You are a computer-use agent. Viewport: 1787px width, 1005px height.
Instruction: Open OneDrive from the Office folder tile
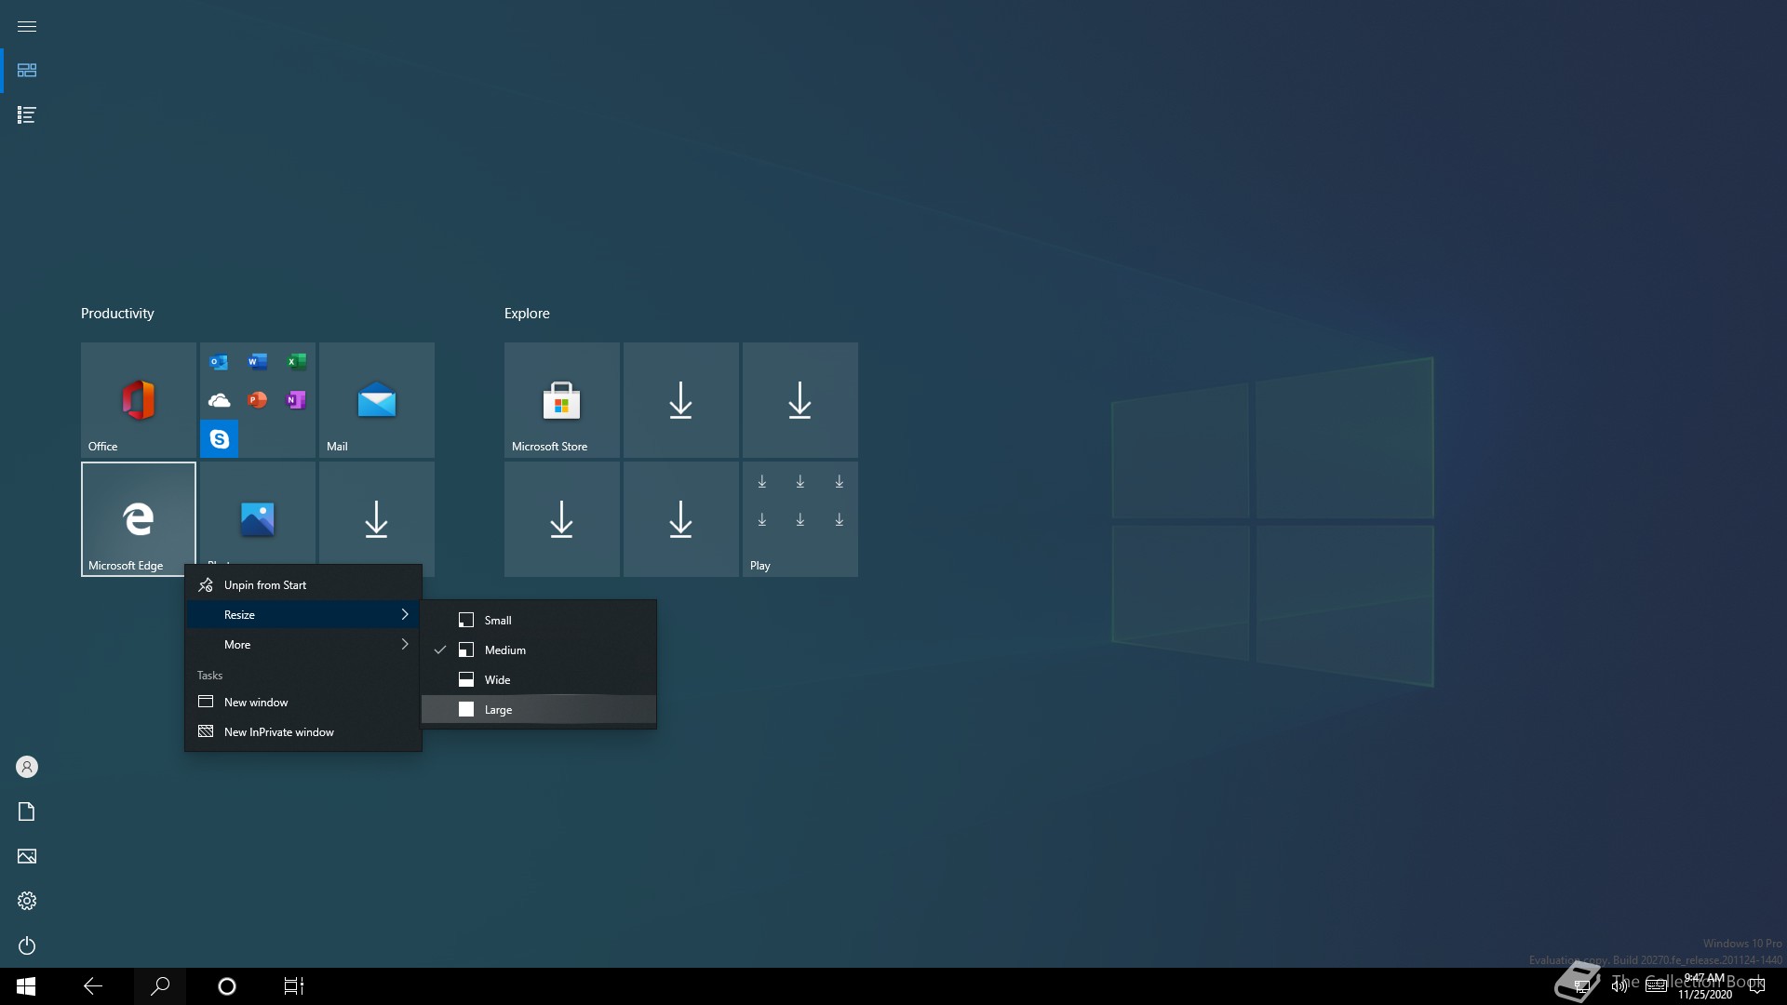[x=219, y=400]
